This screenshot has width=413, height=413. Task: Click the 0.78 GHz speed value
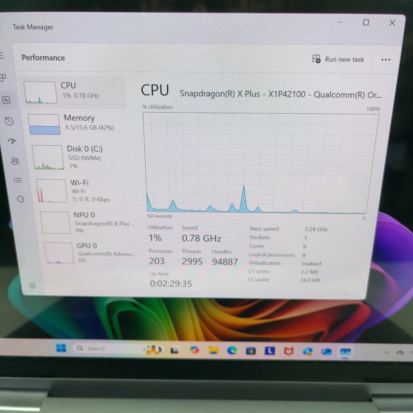[202, 238]
